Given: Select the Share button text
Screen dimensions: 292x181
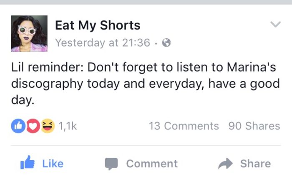Looking at the screenshot, I should [x=255, y=164].
